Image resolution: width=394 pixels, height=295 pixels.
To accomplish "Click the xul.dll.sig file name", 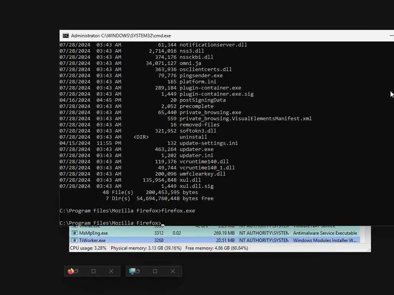I will tap(196, 186).
